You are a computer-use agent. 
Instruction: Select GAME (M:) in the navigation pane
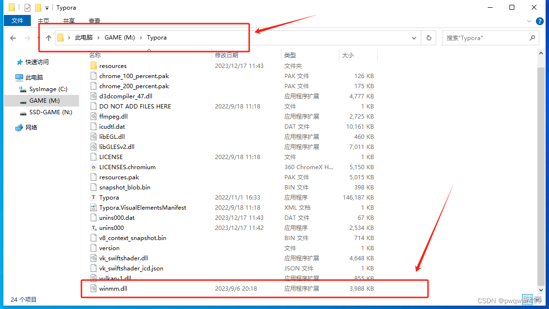pyautogui.click(x=41, y=101)
